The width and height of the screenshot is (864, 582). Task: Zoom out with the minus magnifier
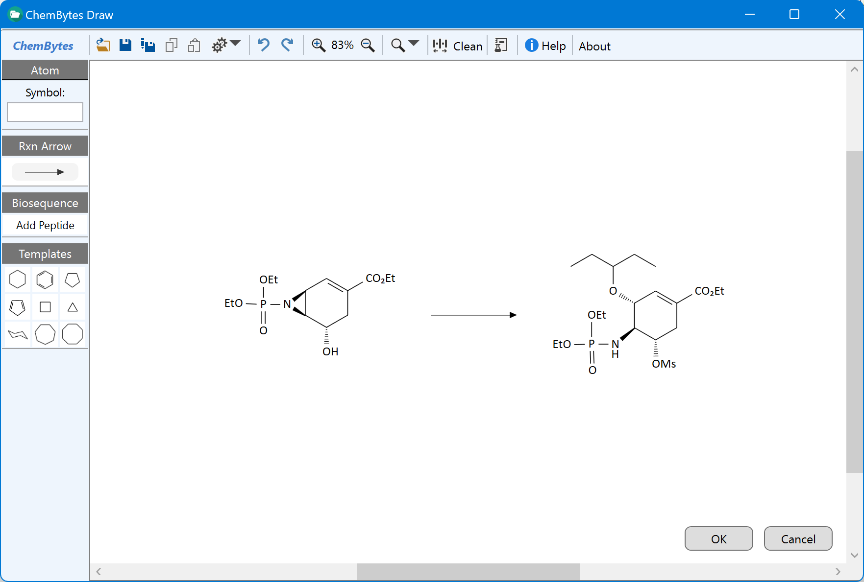coord(368,46)
